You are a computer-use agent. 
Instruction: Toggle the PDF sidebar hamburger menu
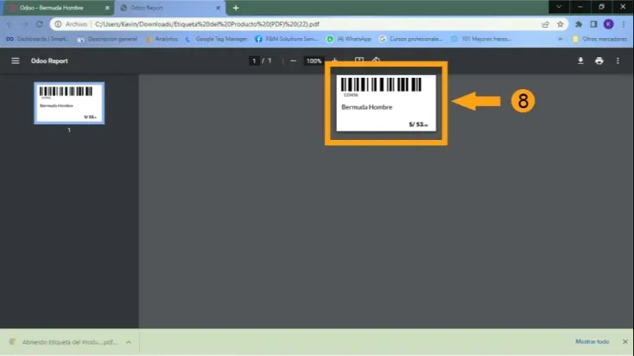point(15,61)
